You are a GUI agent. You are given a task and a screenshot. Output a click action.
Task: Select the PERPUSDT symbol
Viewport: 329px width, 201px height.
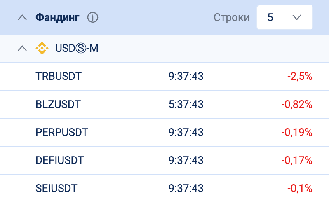point(62,132)
